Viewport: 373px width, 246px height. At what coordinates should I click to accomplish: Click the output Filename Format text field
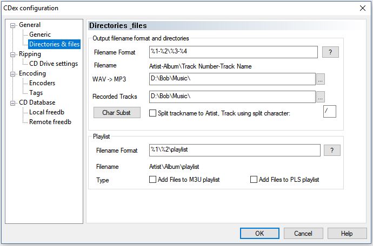233,52
